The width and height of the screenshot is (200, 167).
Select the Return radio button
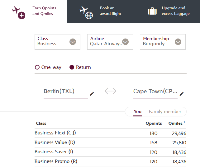(72, 67)
